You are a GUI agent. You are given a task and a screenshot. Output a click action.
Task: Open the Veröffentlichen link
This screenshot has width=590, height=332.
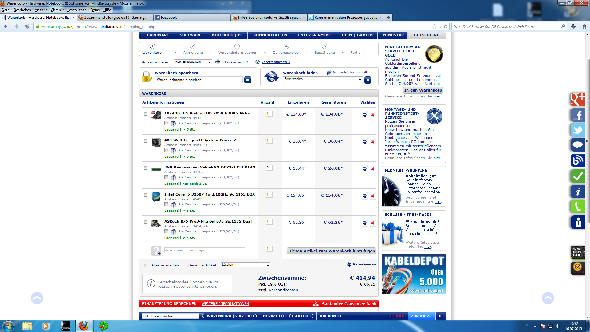coord(276,62)
